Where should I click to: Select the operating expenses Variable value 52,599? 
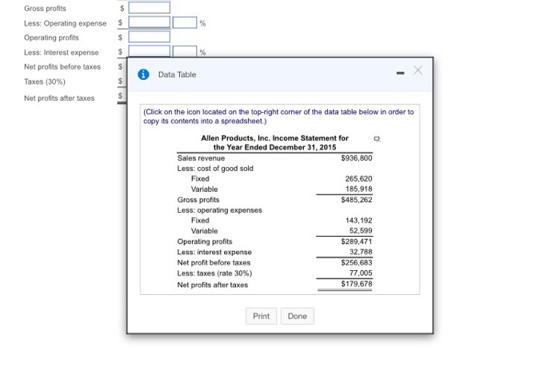click(x=361, y=231)
